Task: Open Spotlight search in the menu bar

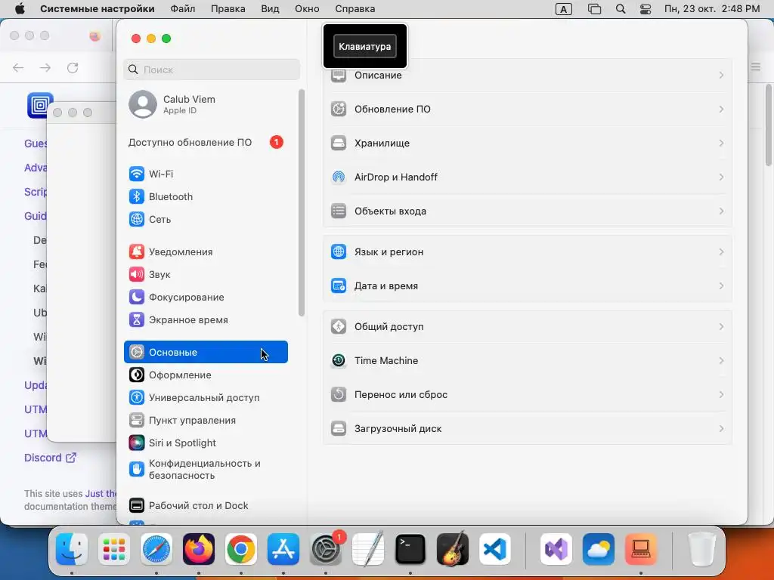Action: point(621,9)
